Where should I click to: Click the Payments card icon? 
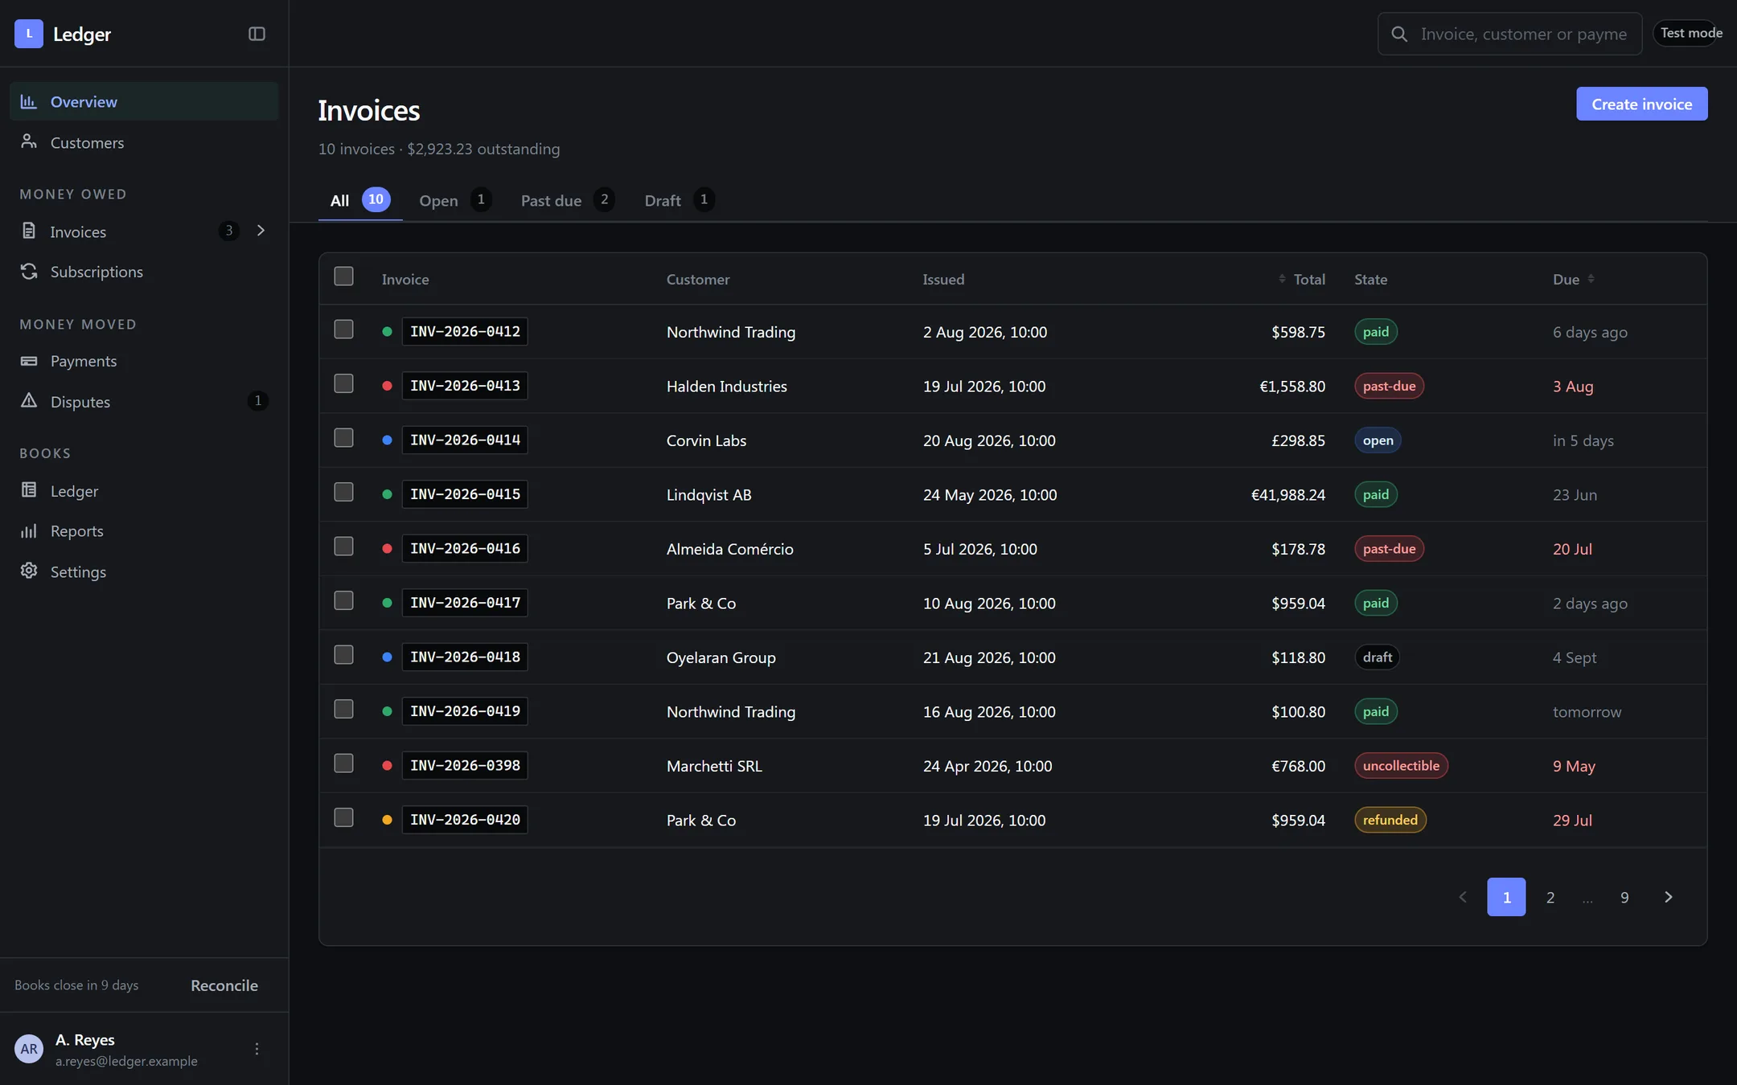(x=29, y=361)
